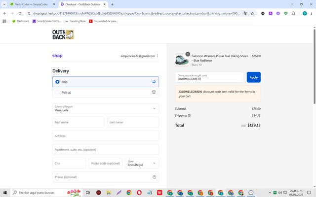The image size is (316, 197).
Task: Click the Postal code field
Action: coord(105,163)
